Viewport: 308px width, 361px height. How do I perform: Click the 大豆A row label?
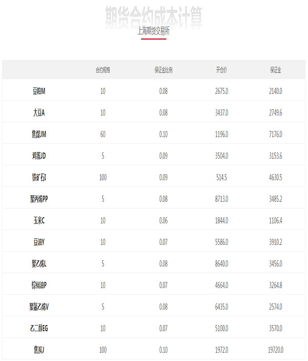click(39, 112)
